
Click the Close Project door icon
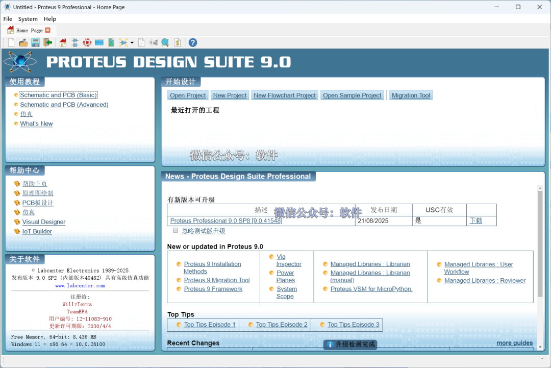click(47, 42)
